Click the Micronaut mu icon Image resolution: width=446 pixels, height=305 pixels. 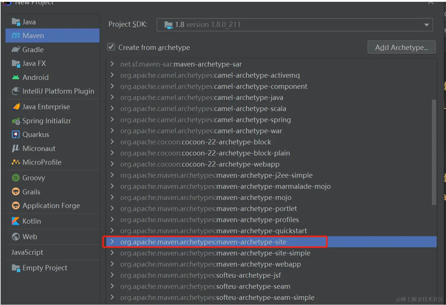16,148
